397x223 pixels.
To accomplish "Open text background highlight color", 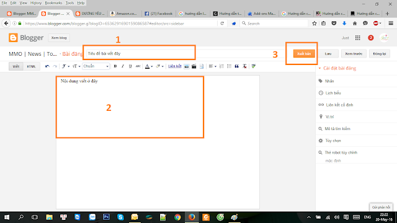I will point(159,66).
